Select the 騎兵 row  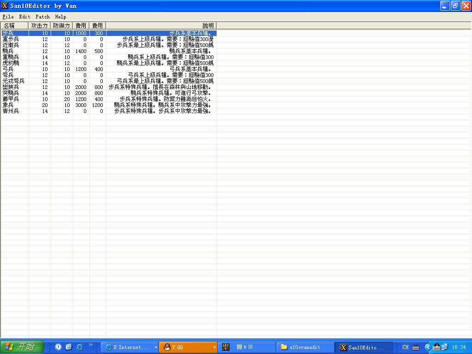109,51
